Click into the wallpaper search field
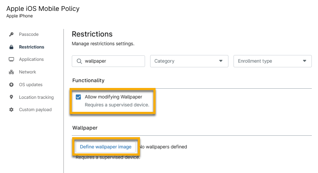Screen dimensions: 318x173 [112, 61]
